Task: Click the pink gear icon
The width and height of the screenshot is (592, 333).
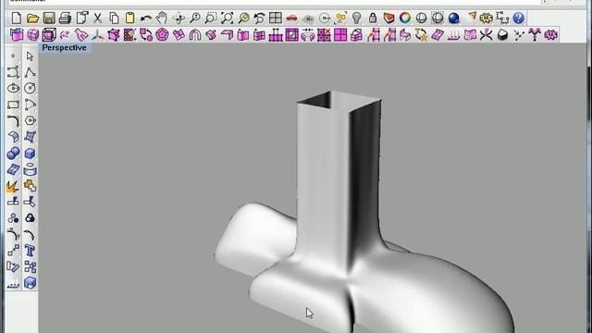Action: 551,35
